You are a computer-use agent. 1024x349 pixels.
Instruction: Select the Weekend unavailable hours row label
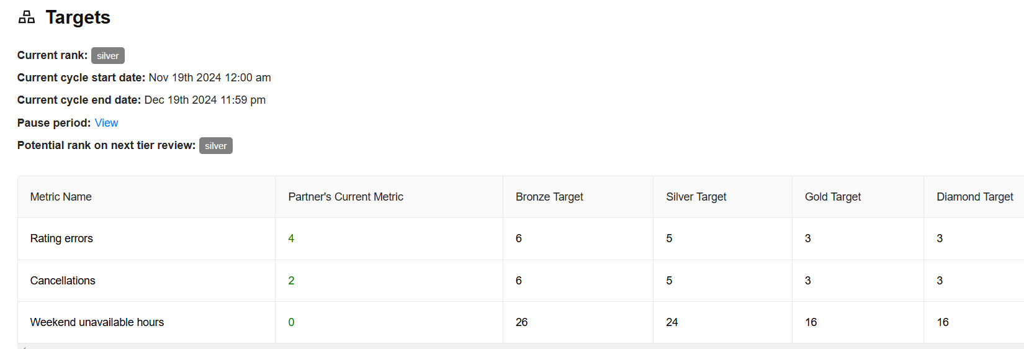[97, 322]
